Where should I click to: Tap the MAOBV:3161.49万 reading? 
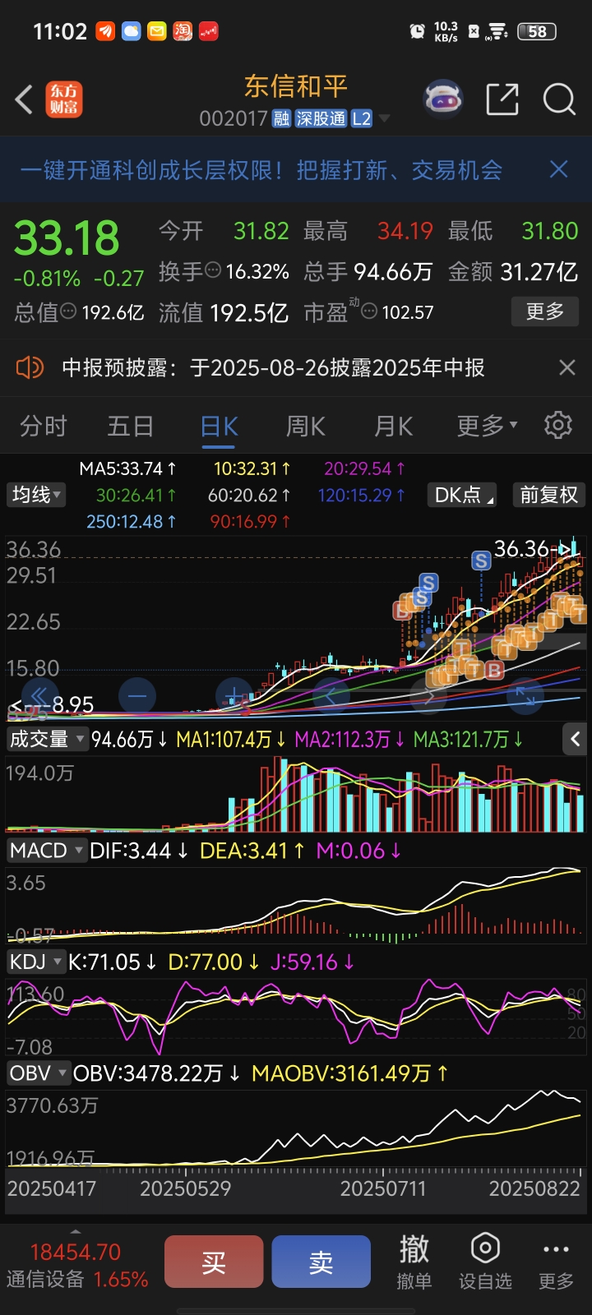click(350, 1073)
